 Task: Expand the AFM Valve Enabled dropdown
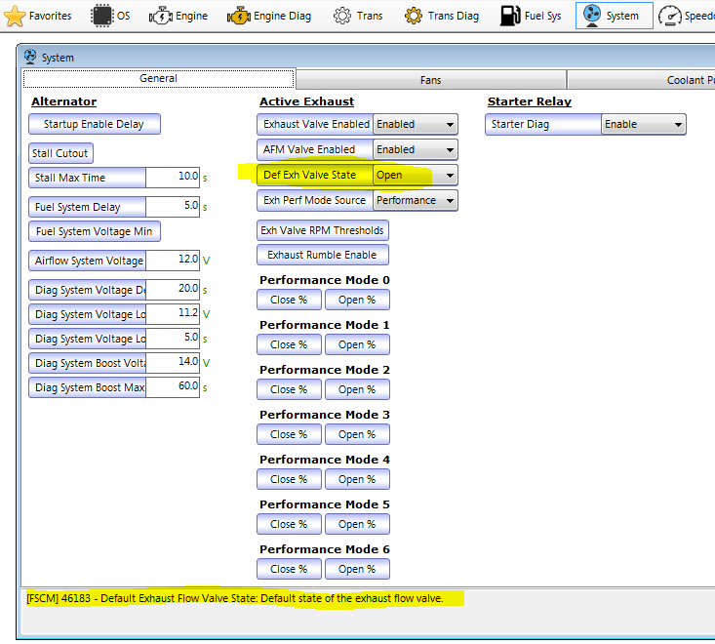[449, 150]
